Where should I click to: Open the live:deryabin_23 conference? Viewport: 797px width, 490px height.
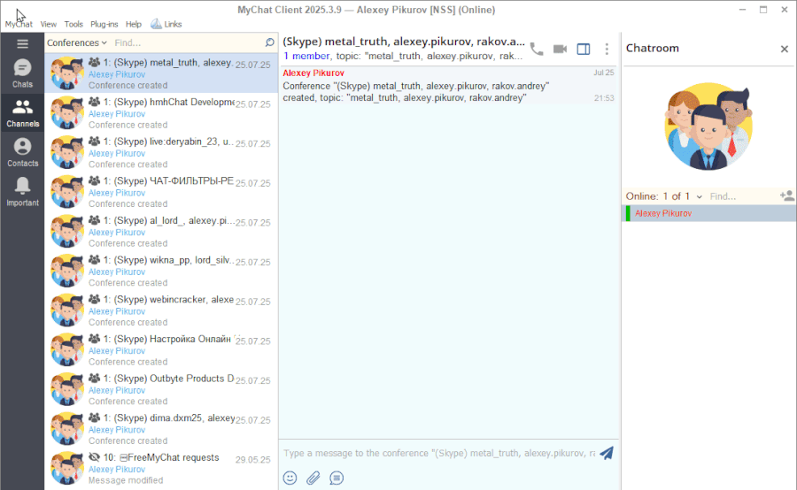point(161,152)
